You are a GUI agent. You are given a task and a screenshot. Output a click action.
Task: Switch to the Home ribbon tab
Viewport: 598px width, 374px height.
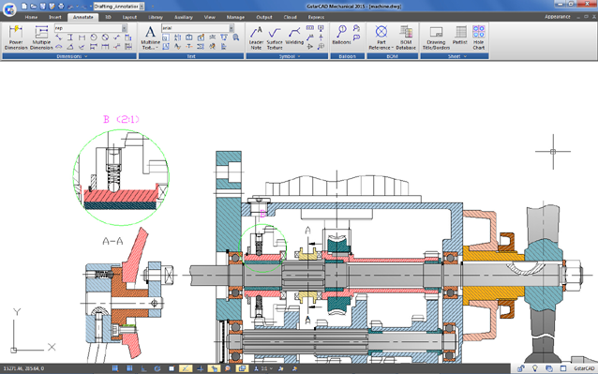click(31, 17)
